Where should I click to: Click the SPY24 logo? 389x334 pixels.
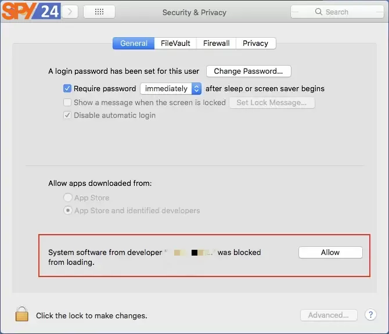tap(31, 10)
